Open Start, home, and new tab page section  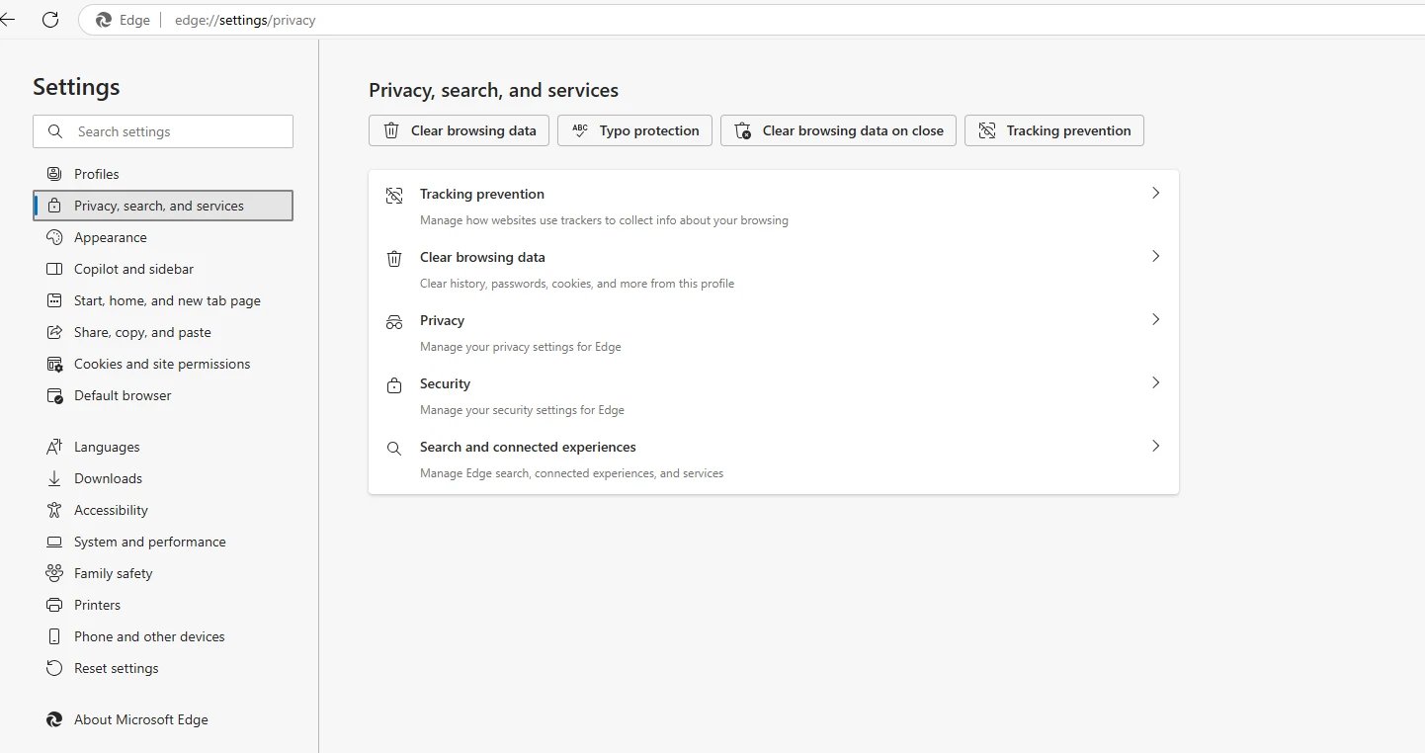click(x=163, y=300)
